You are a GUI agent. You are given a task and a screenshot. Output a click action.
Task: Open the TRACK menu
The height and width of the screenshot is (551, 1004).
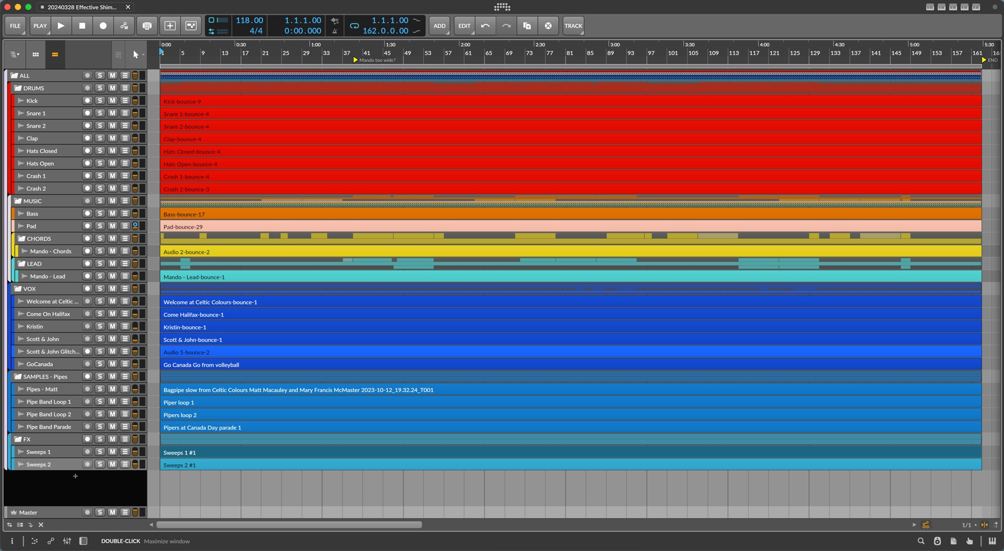(x=573, y=26)
